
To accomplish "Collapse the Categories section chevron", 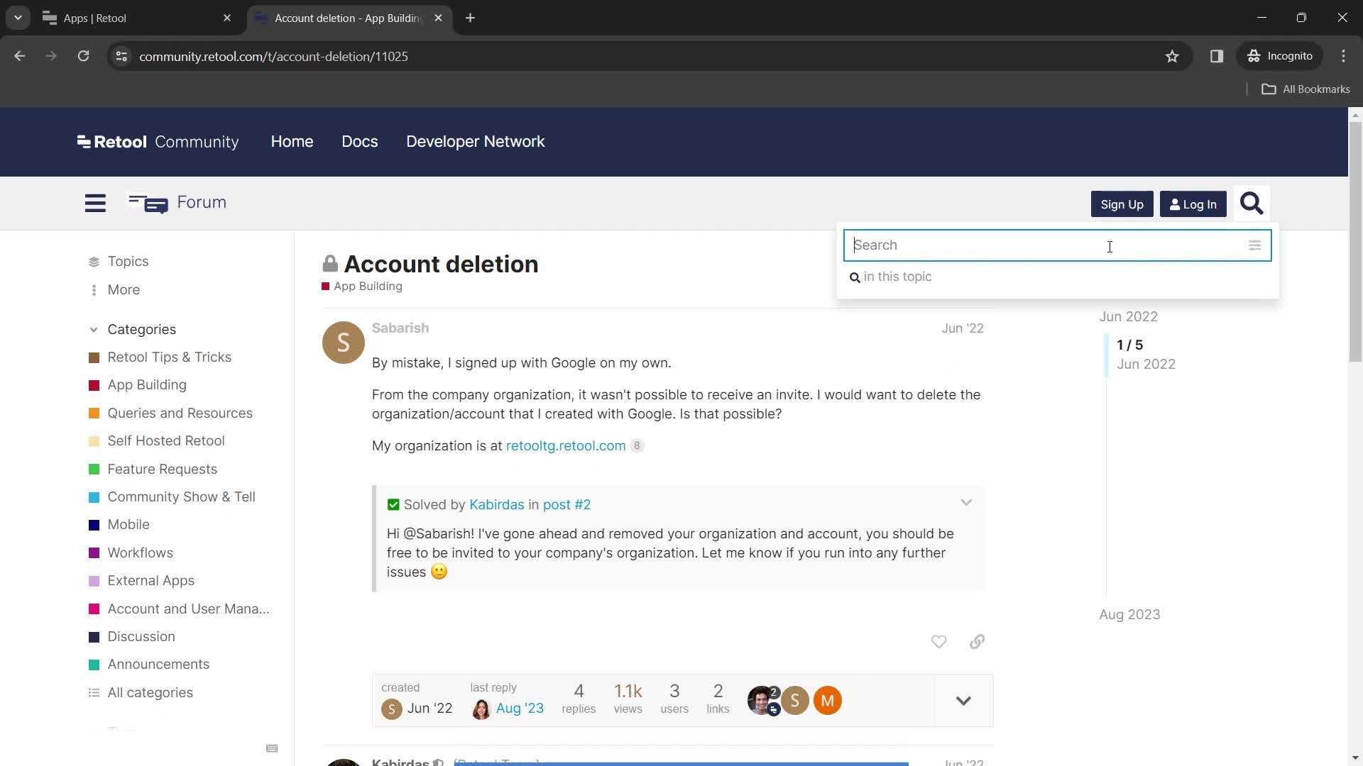I will (94, 330).
